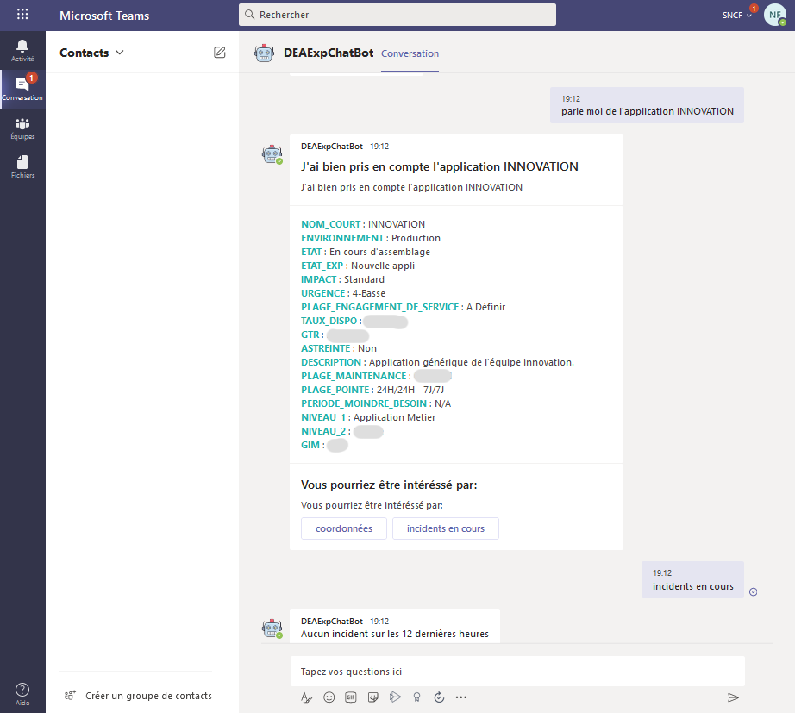The image size is (795, 713).
Task: Click the GTR label
Action: 310,335
